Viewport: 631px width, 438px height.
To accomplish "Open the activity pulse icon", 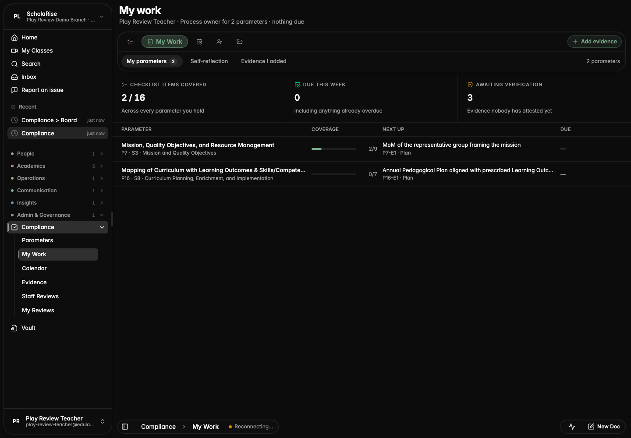I will coord(572,427).
